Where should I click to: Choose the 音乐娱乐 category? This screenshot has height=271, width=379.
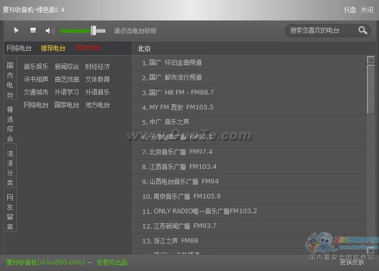pos(36,67)
